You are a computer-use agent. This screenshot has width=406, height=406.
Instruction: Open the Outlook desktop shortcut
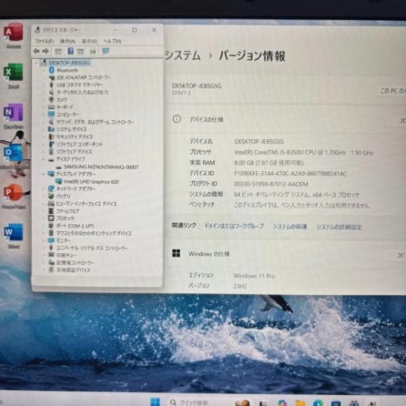pyautogui.click(x=13, y=156)
